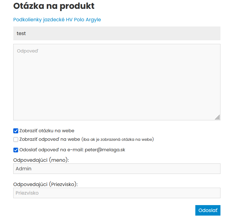Uncheck Zobraziť otázku na webe checkbox
This screenshot has height=220, width=234.
point(16,131)
